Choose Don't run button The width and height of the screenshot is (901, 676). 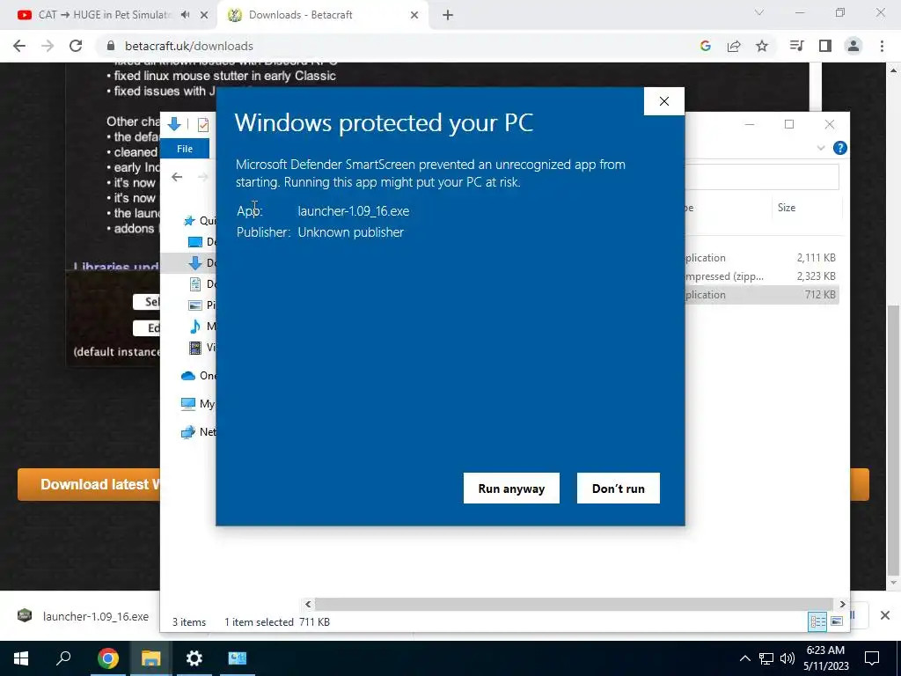click(619, 488)
